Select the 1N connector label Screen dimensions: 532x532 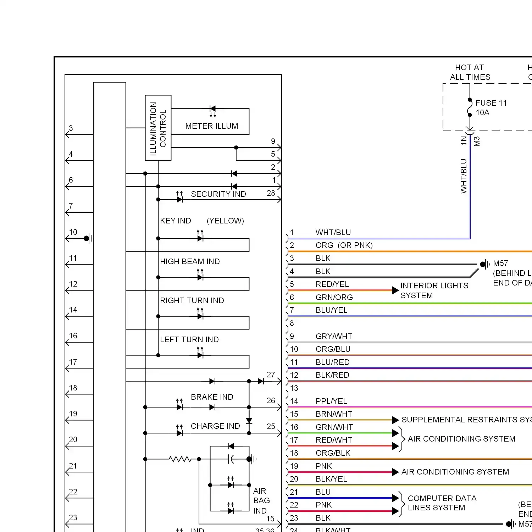pos(464,141)
